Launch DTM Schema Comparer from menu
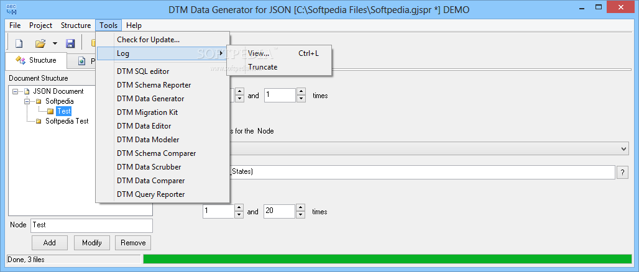Image resolution: width=639 pixels, height=272 pixels. point(162,153)
